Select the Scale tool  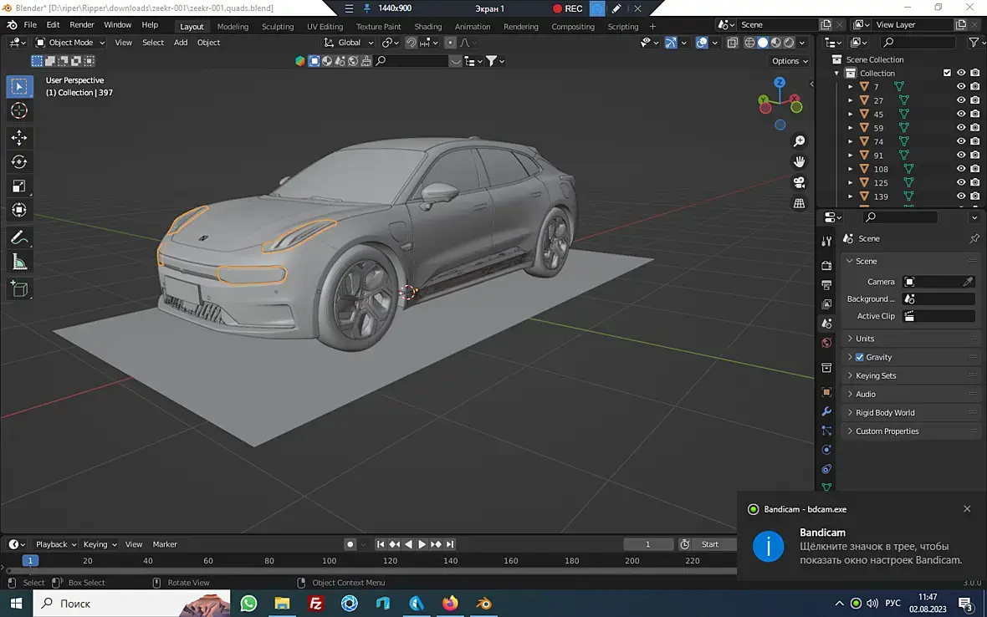point(19,186)
